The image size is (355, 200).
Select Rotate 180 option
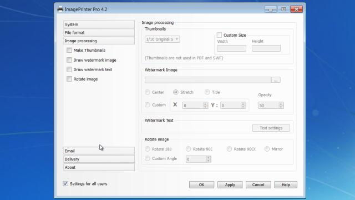point(148,149)
